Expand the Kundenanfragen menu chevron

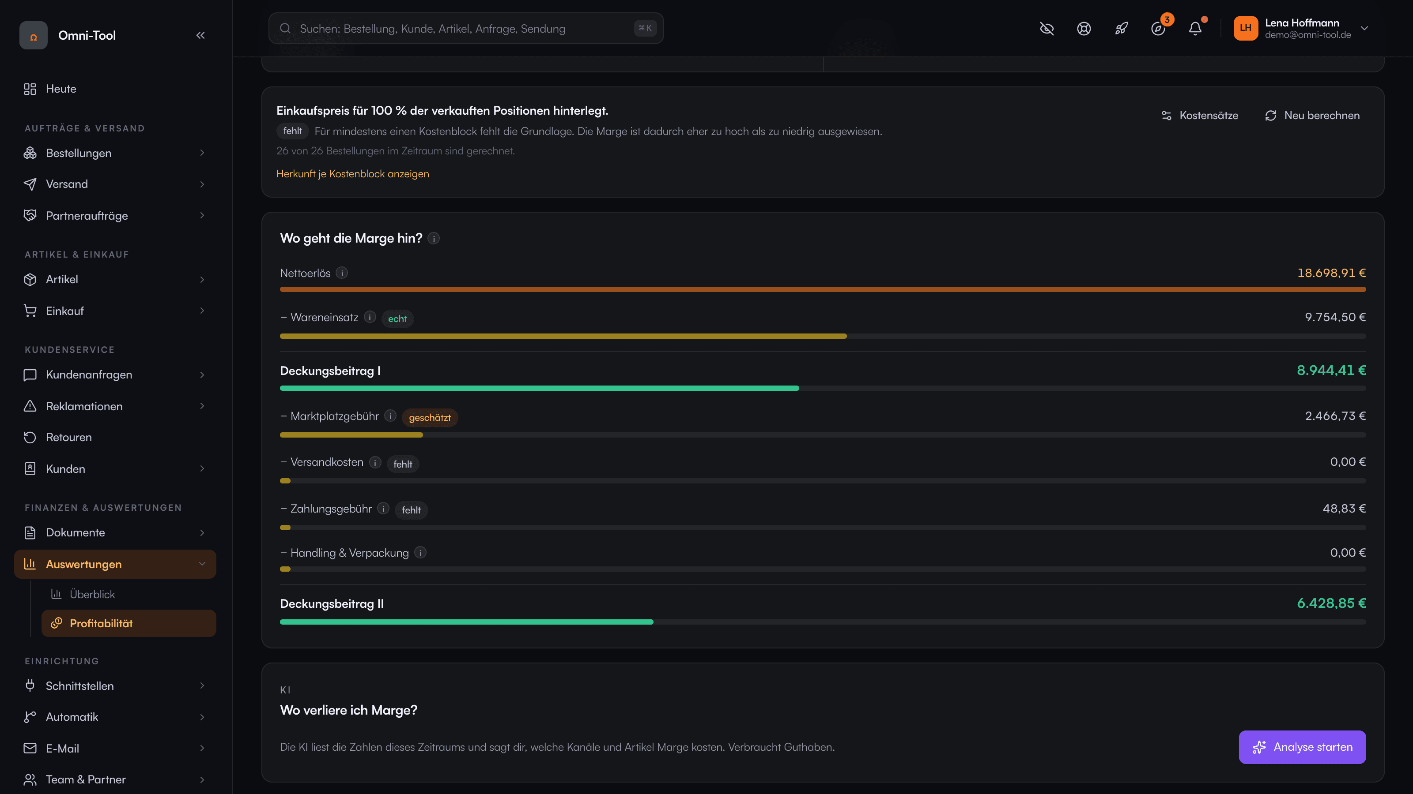tap(202, 375)
